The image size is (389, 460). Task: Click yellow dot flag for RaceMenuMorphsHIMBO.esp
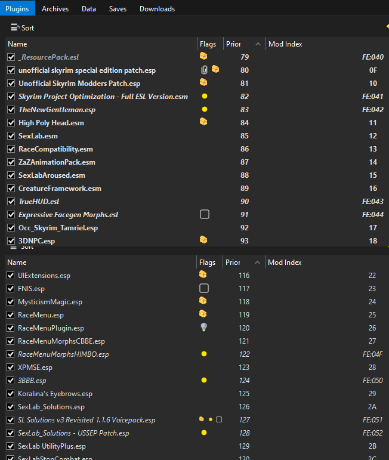pyautogui.click(x=204, y=354)
